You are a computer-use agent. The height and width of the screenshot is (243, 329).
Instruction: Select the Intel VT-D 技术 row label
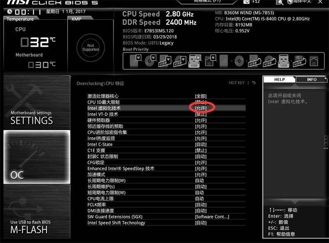(x=102, y=114)
